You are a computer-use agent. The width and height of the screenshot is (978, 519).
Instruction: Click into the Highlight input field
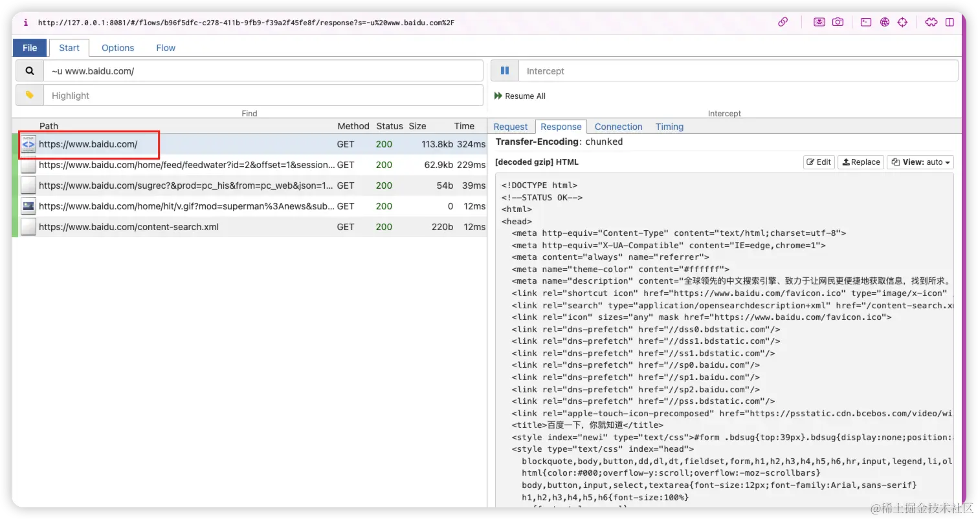(x=263, y=95)
